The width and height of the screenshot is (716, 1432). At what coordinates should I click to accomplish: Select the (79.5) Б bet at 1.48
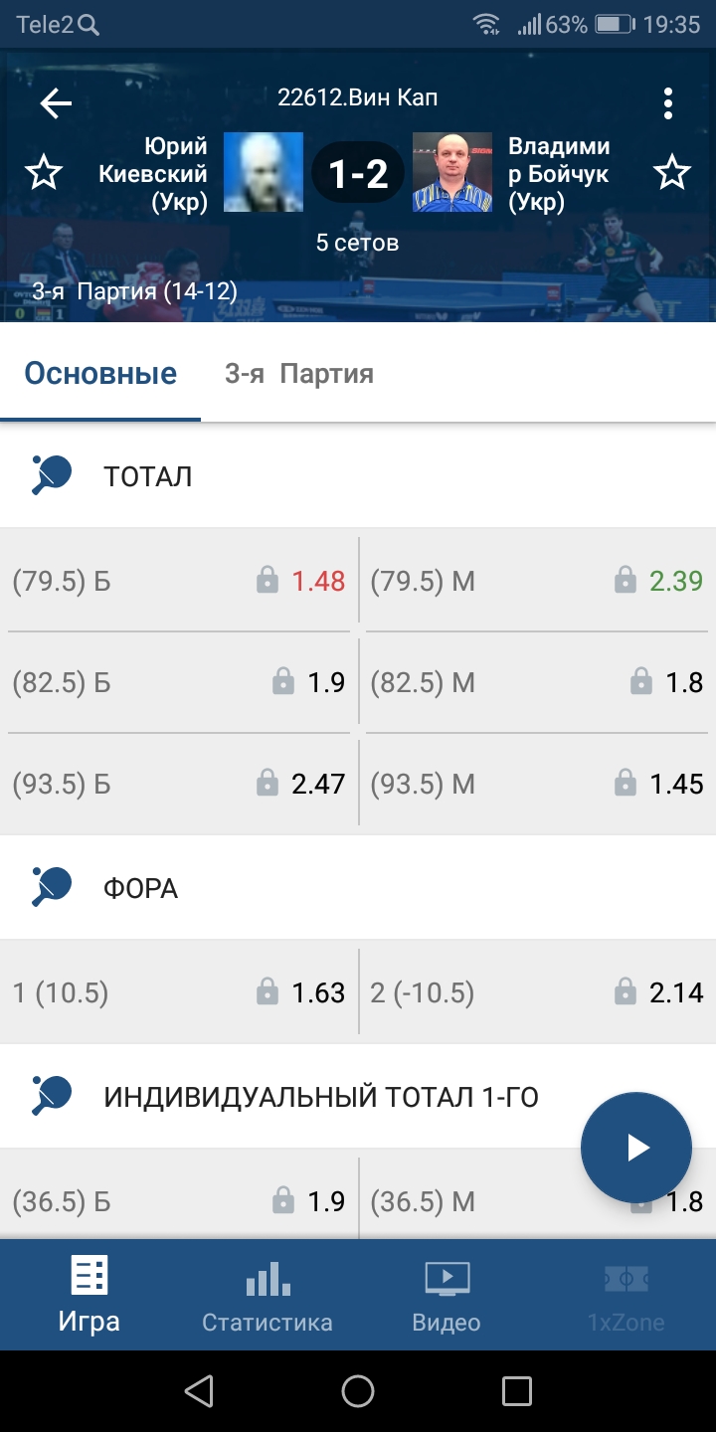pos(179,581)
